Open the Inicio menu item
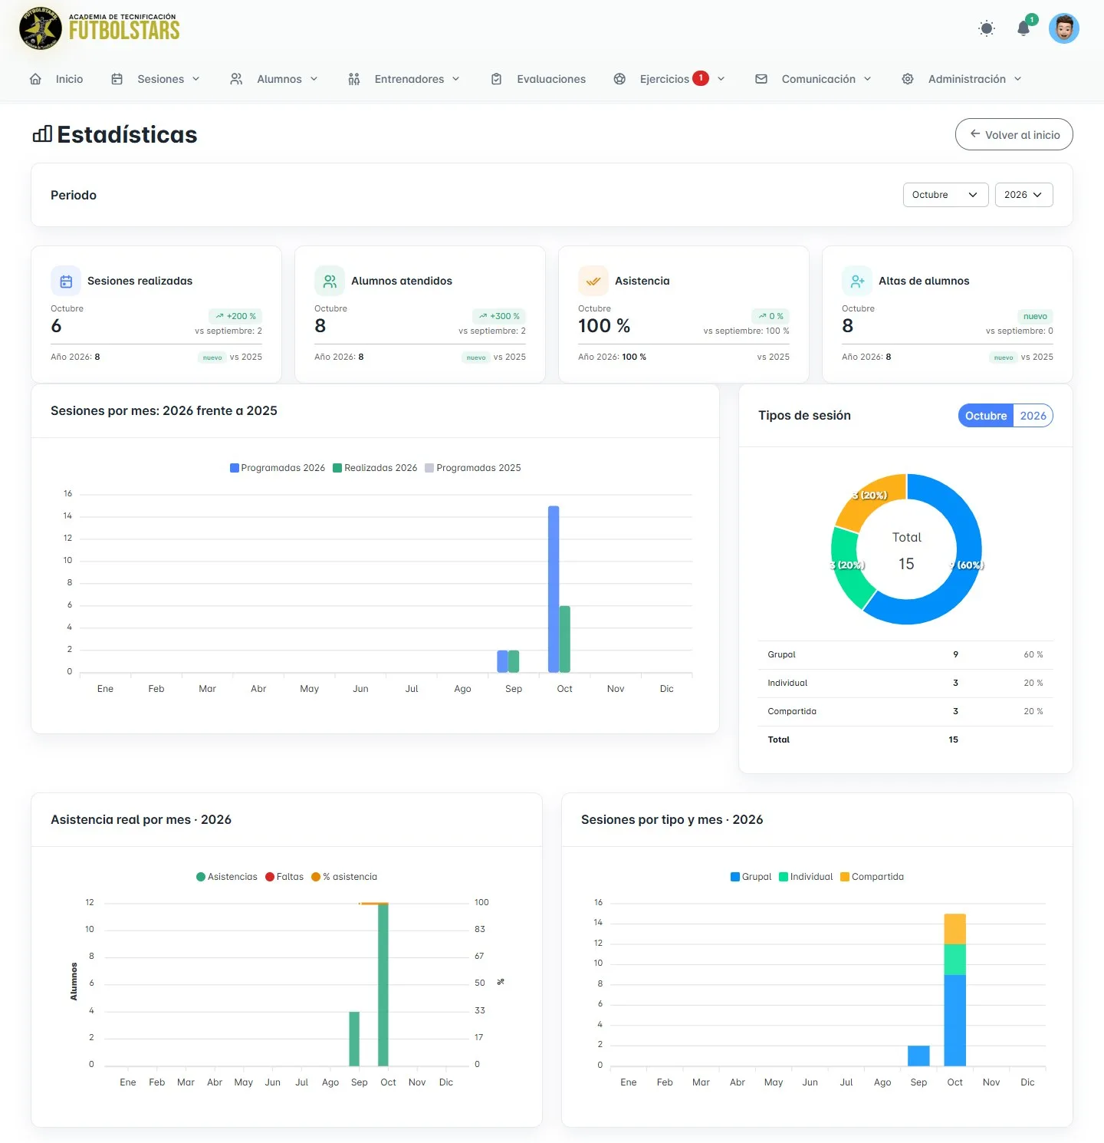This screenshot has width=1104, height=1143. click(x=56, y=79)
